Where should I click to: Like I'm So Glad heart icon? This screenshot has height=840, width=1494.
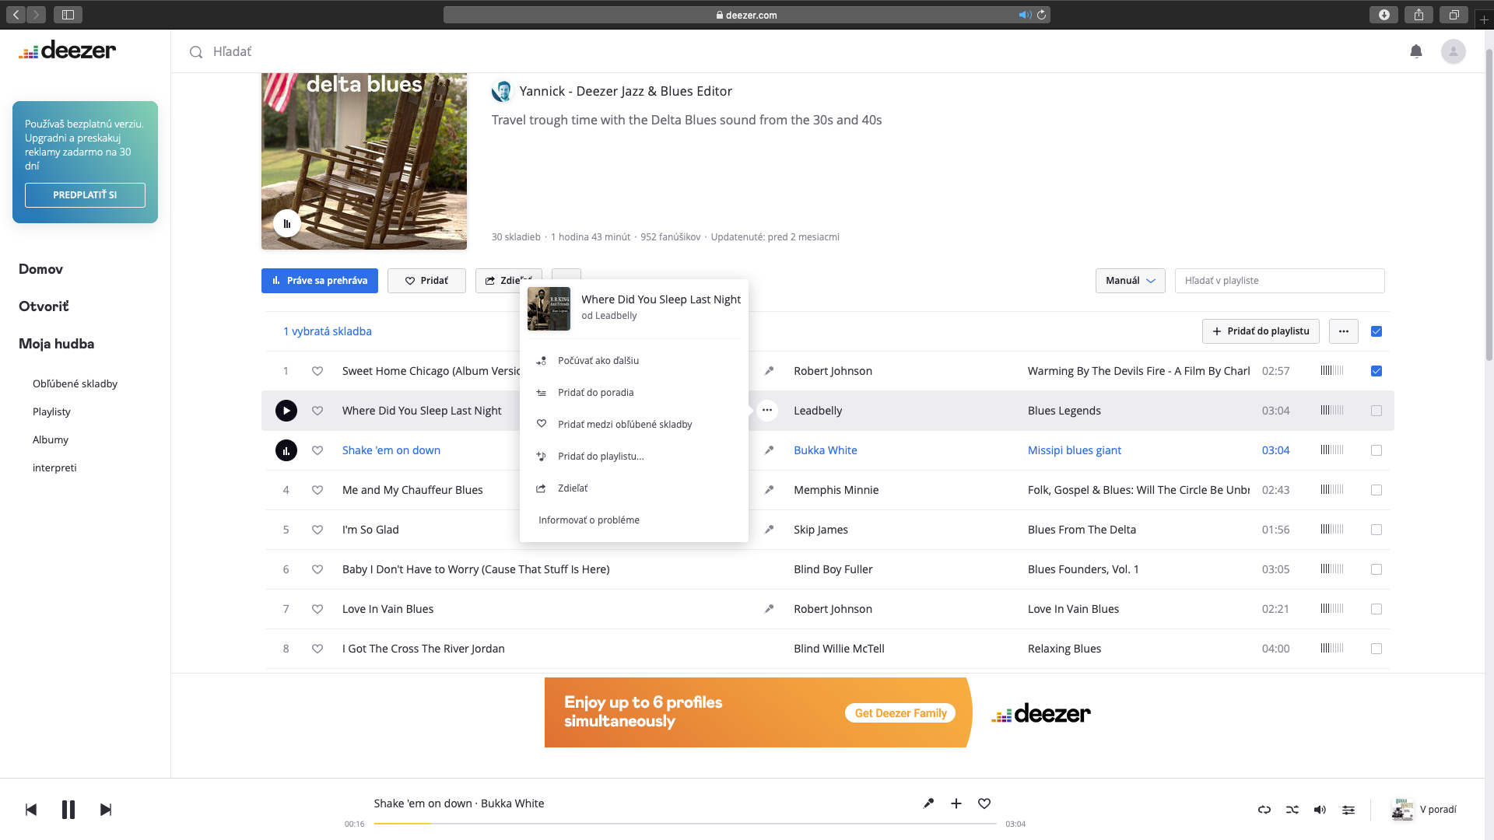(317, 530)
